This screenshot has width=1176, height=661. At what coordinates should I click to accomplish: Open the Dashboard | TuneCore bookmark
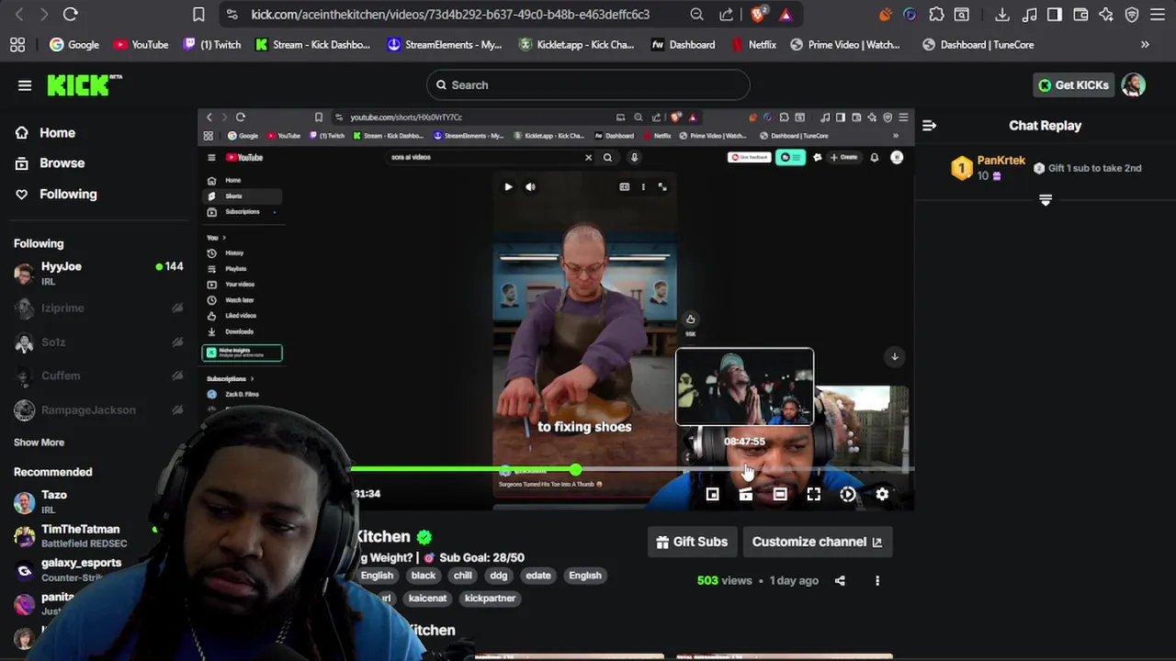pos(978,44)
